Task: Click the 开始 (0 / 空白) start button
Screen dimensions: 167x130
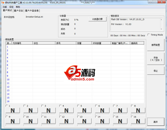Action: (156, 59)
